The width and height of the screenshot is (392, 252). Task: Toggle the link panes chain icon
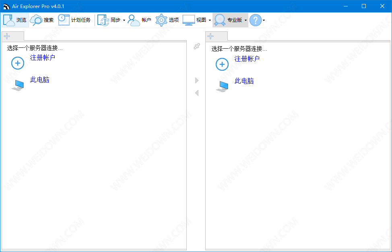click(197, 46)
